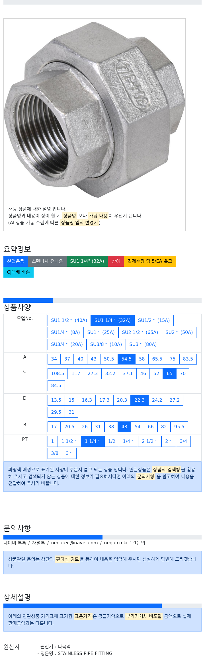Click the CJ택배 배송 tag
This screenshot has height=657, width=205.
click(x=19, y=272)
